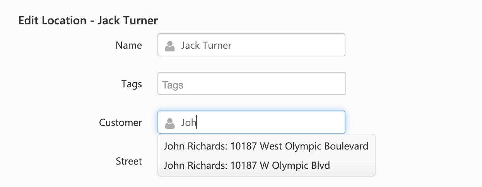
Task: Place cursor after 'Joh' in Customer field
Action: point(197,123)
